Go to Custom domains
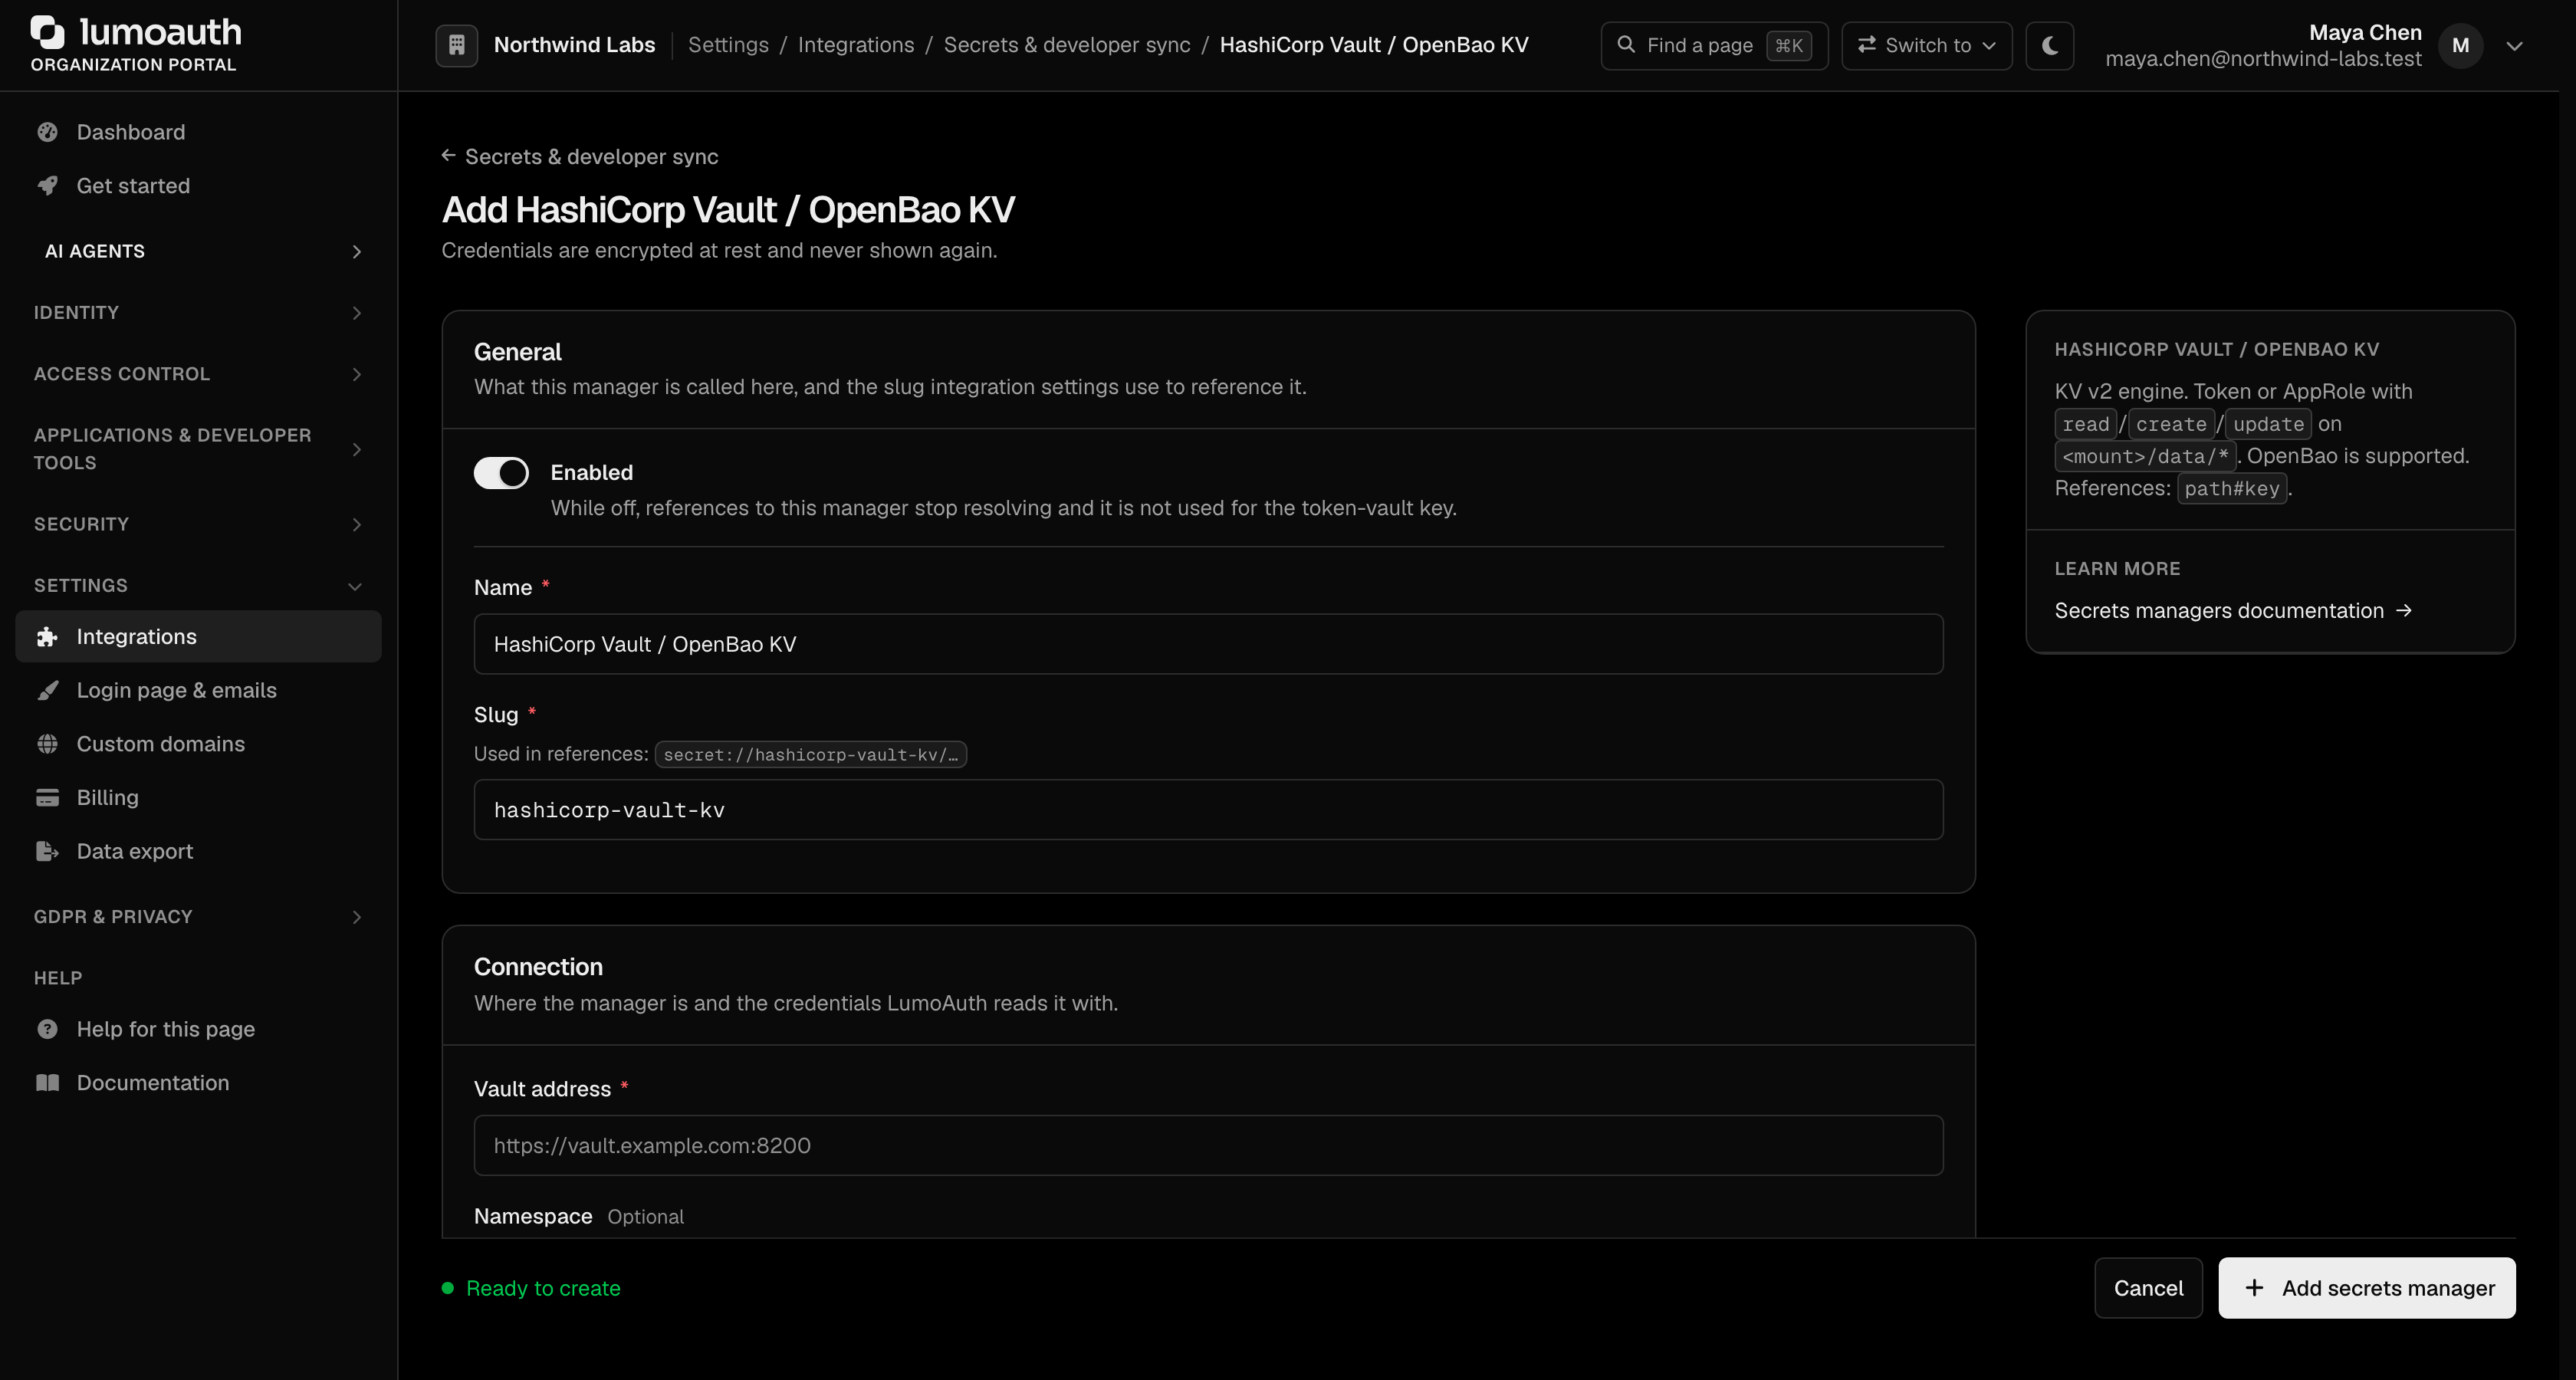Screen dimensions: 2576x1380 click(198, 744)
